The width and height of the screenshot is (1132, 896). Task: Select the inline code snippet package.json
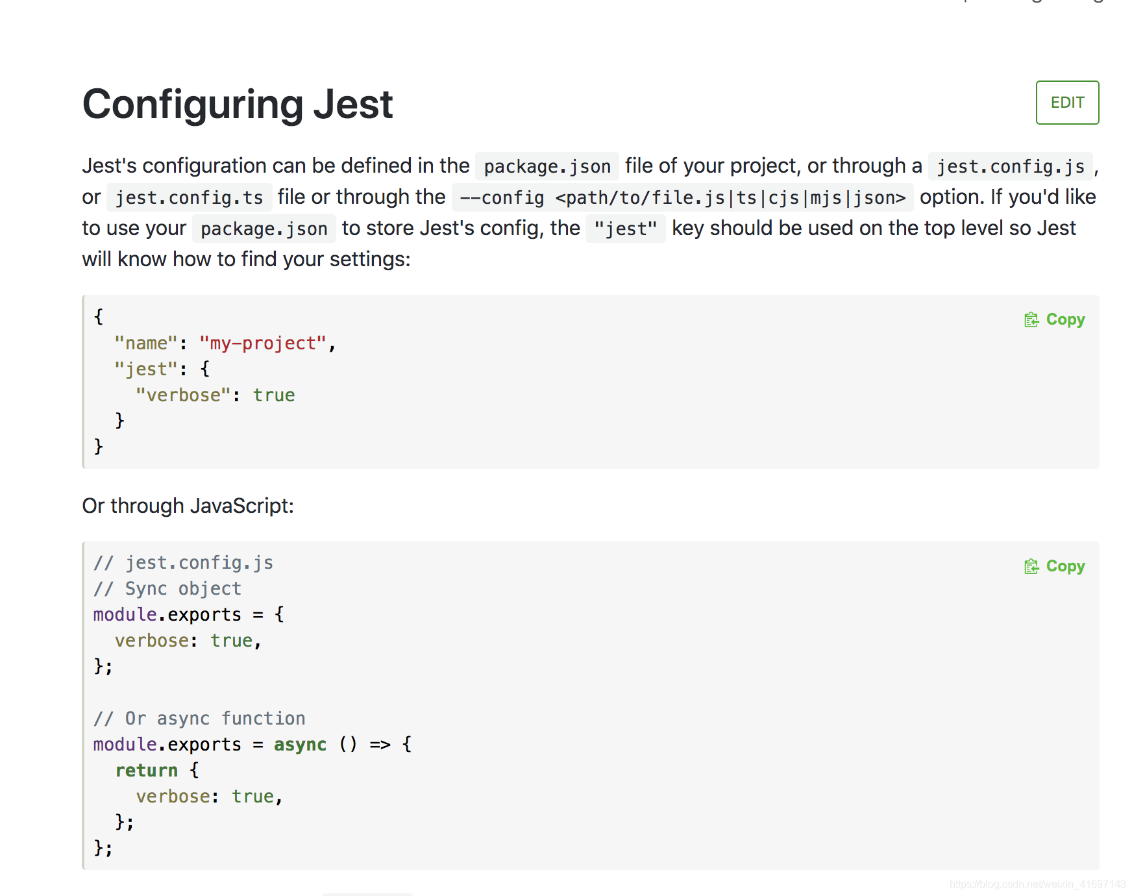(x=547, y=166)
